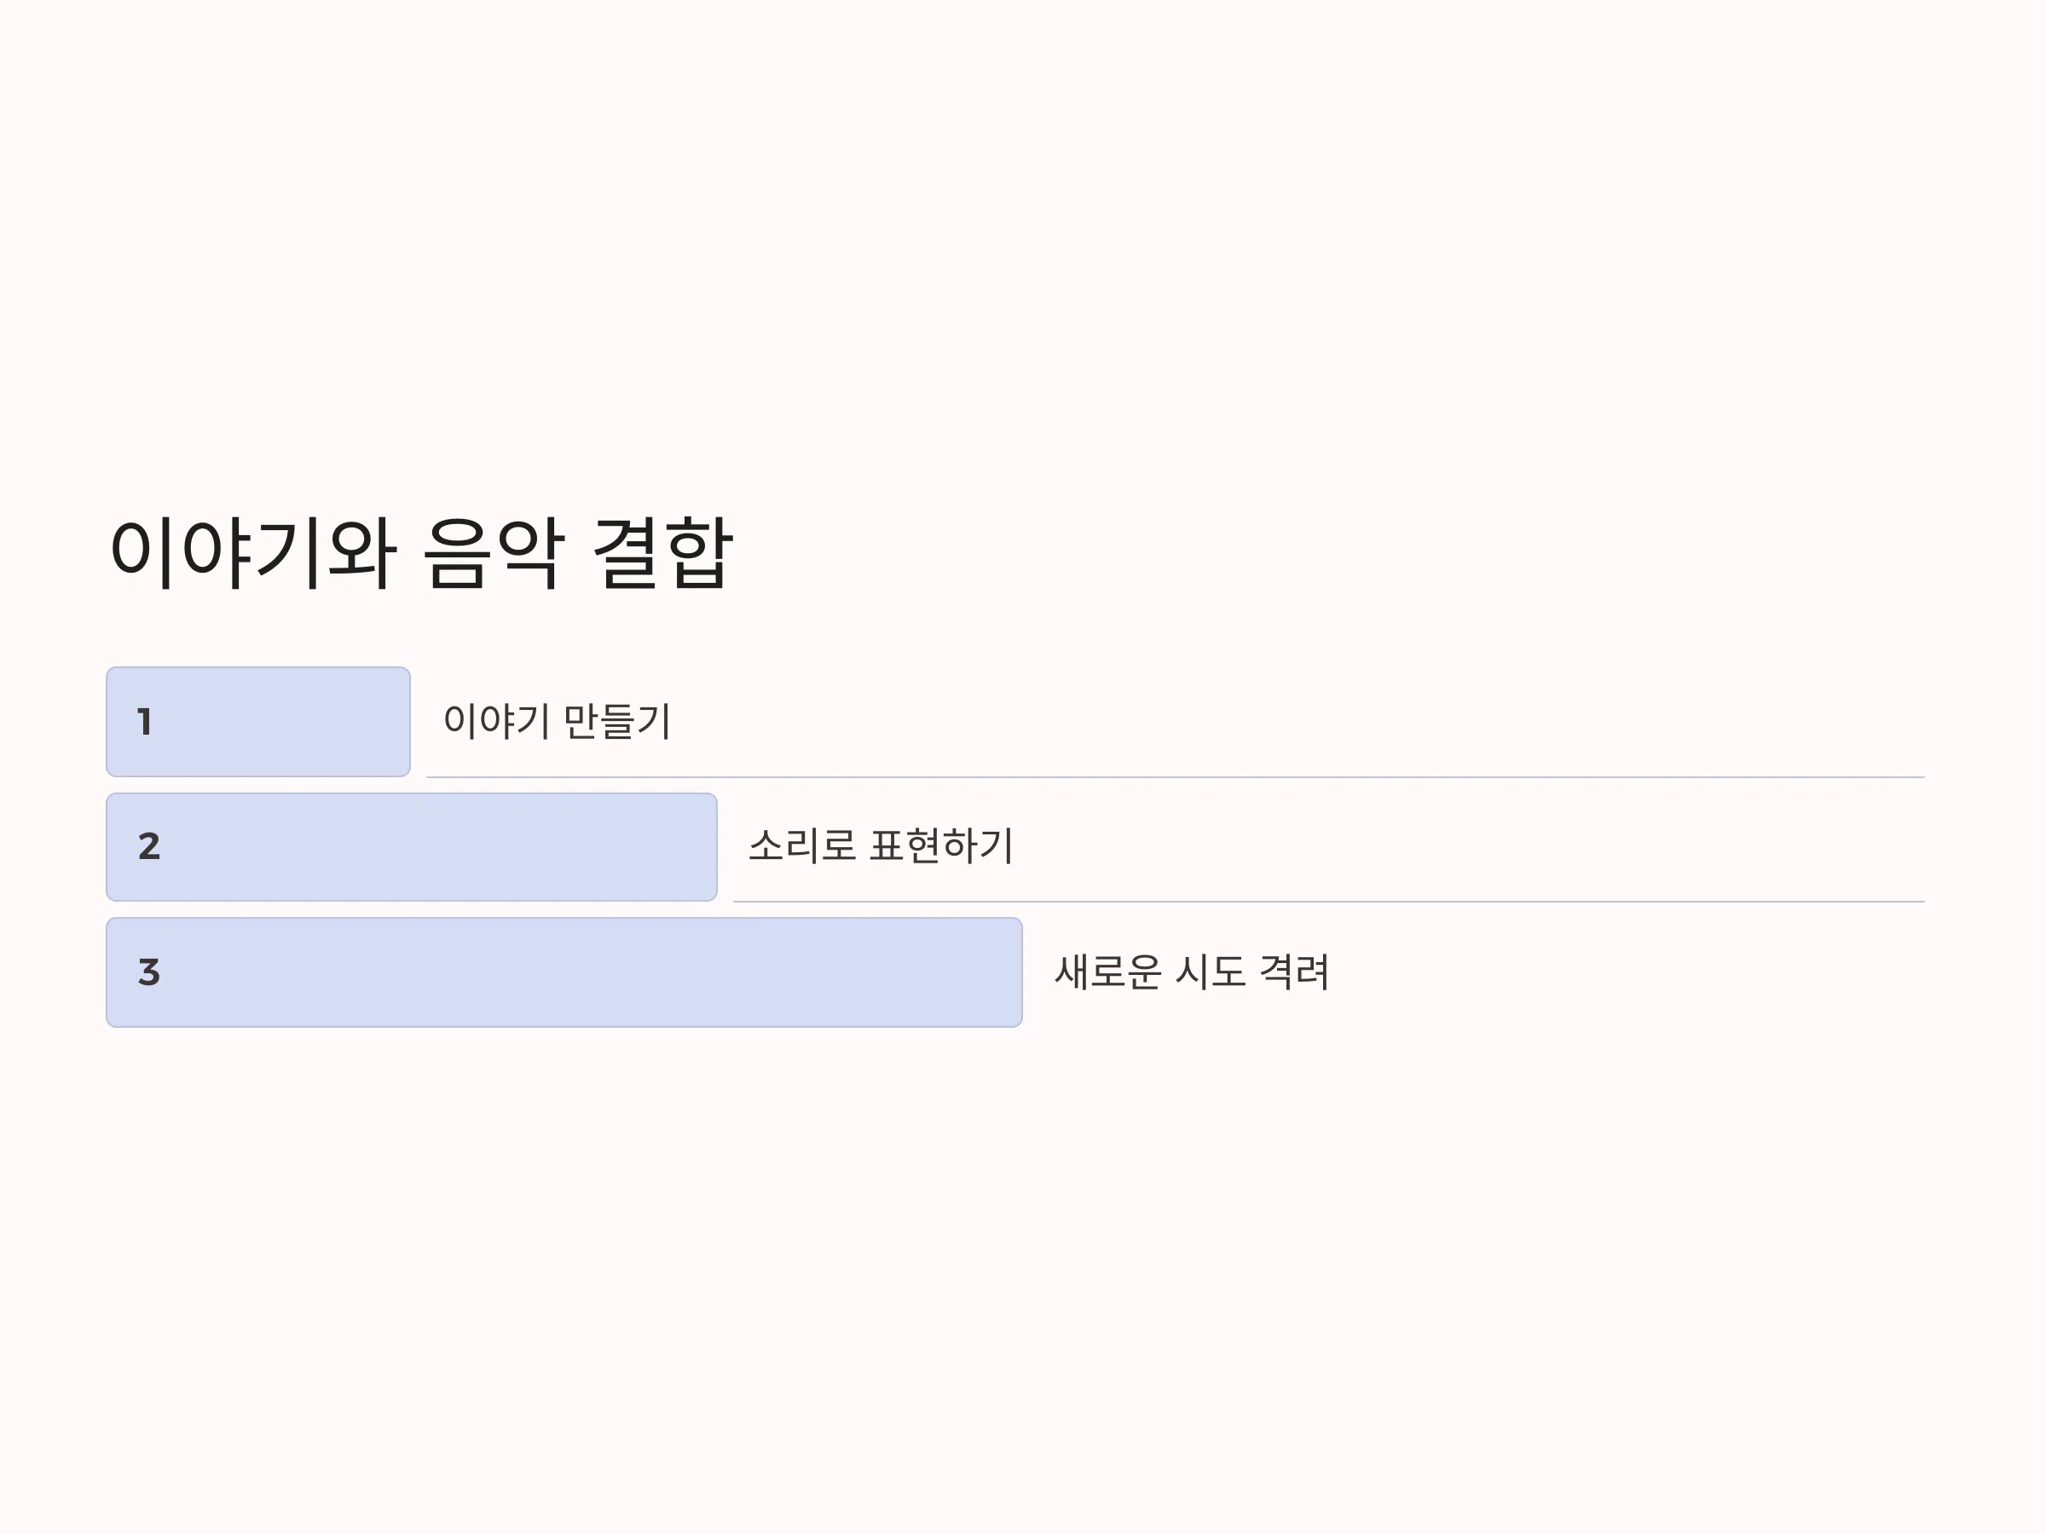This screenshot has width=2046, height=1534.
Task: Click the label 이야기 만들기
Action: [557, 721]
